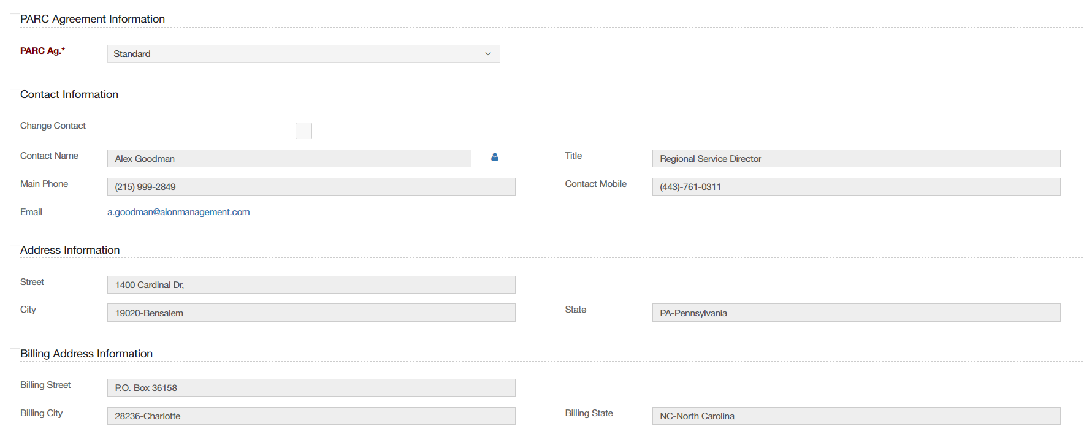Viewport: 1084px width, 445px height.
Task: Click the person icon beside Contact Name
Action: click(x=495, y=157)
